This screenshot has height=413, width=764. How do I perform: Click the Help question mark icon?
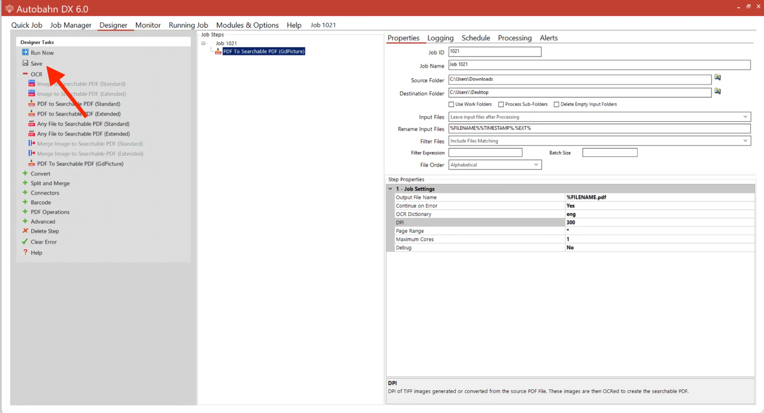(25, 252)
